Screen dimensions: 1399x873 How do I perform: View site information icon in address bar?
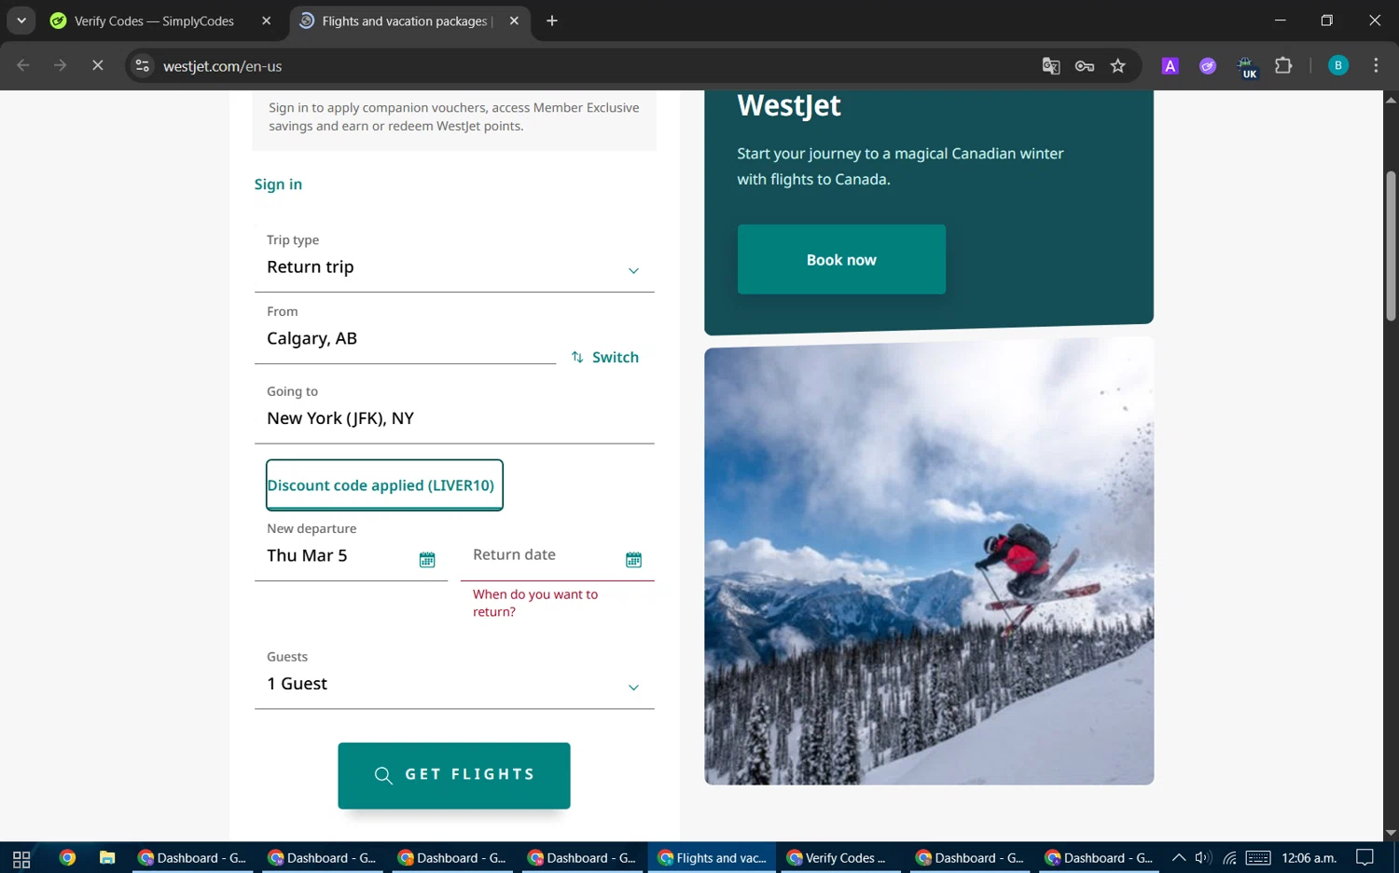pyautogui.click(x=143, y=65)
